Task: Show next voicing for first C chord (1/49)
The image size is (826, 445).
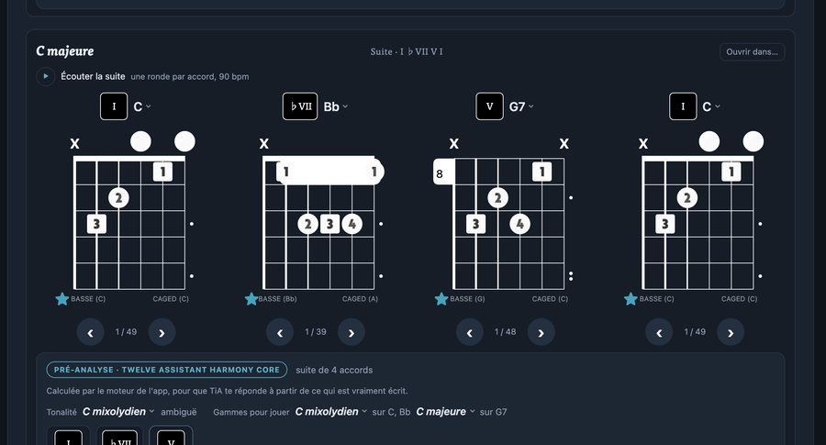Action: click(162, 332)
